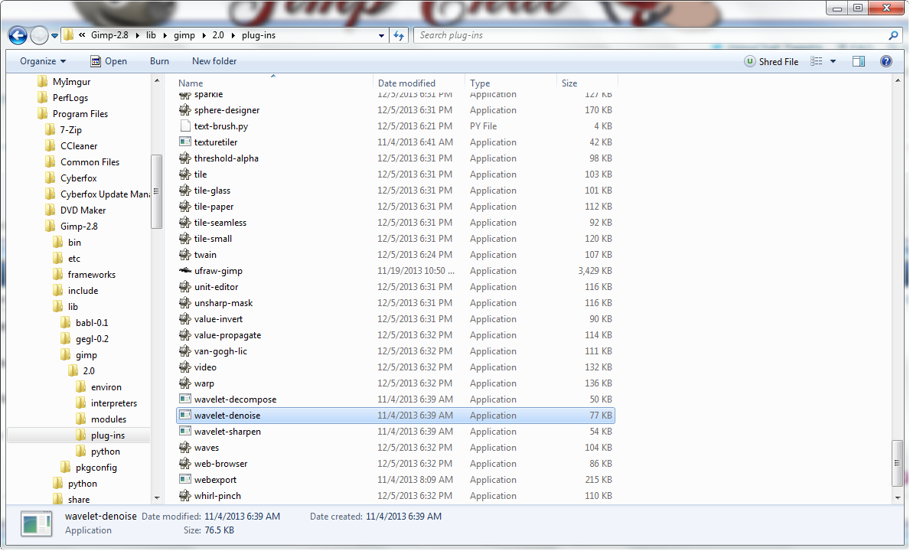
Task: Open the Organize menu
Action: [x=43, y=61]
